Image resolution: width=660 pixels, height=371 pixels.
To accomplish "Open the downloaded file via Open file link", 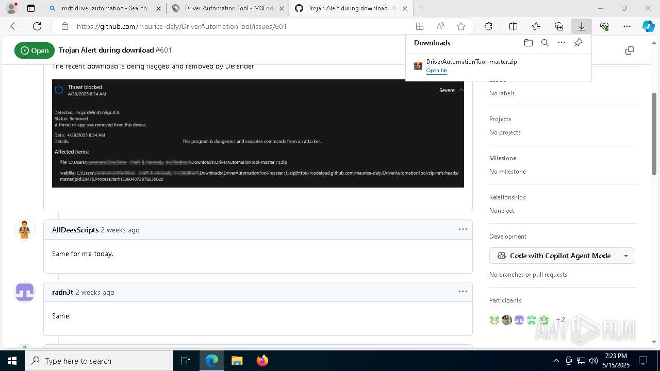I will pyautogui.click(x=437, y=71).
